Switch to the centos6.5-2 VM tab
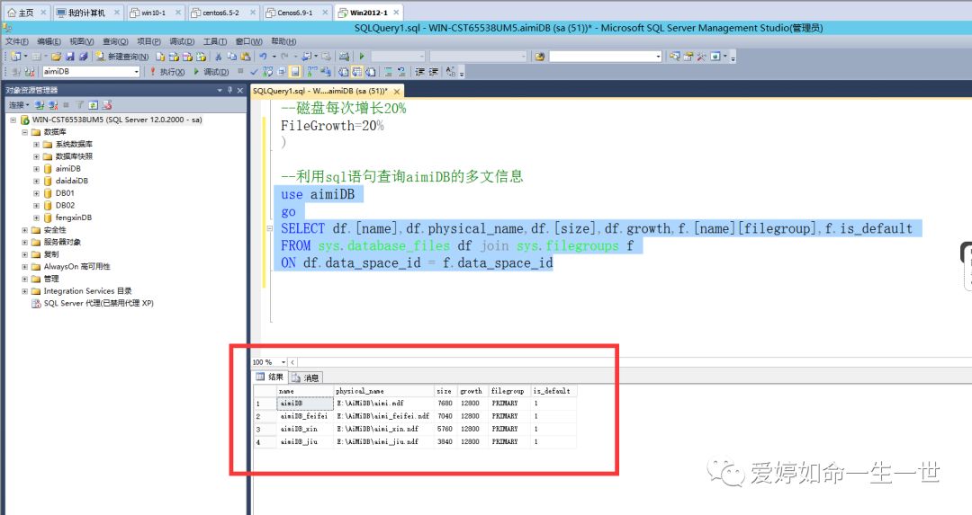The image size is (972, 515). coord(221,13)
